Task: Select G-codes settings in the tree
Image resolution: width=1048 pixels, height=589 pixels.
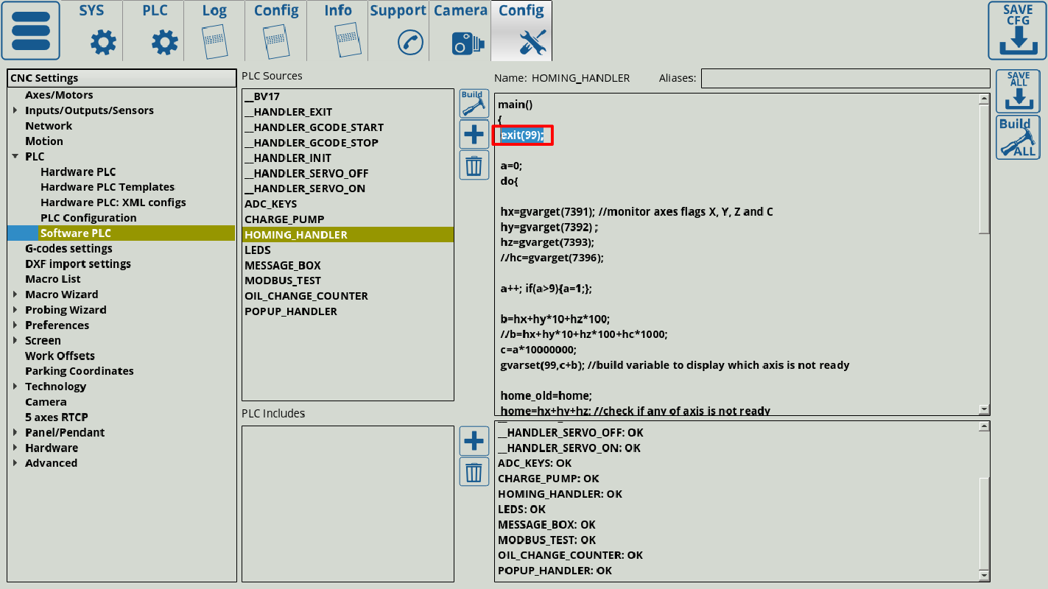Action: (x=68, y=249)
